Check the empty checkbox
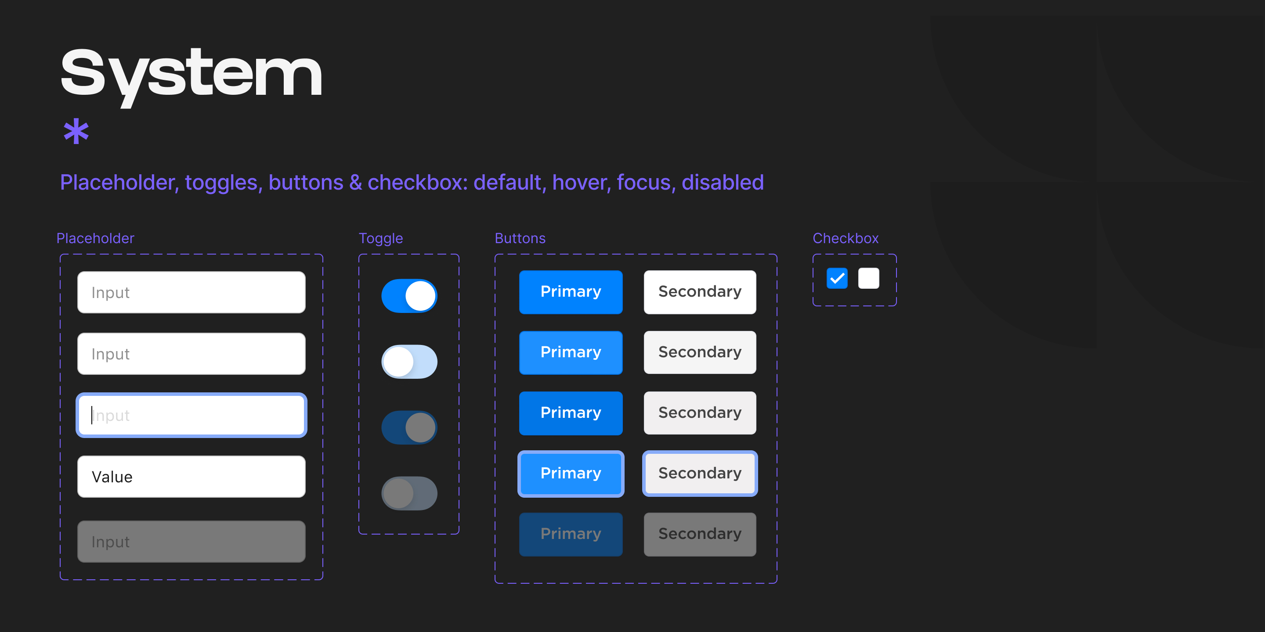The image size is (1265, 632). pos(868,278)
